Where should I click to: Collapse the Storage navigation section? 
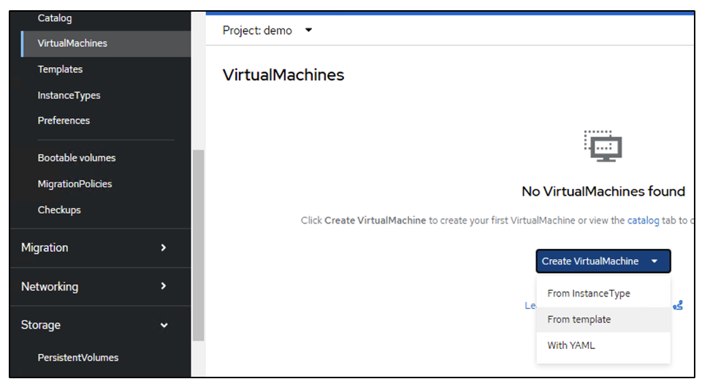[94, 325]
